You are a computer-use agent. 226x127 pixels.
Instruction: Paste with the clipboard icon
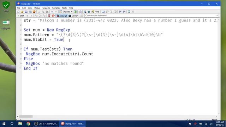coord(47,12)
